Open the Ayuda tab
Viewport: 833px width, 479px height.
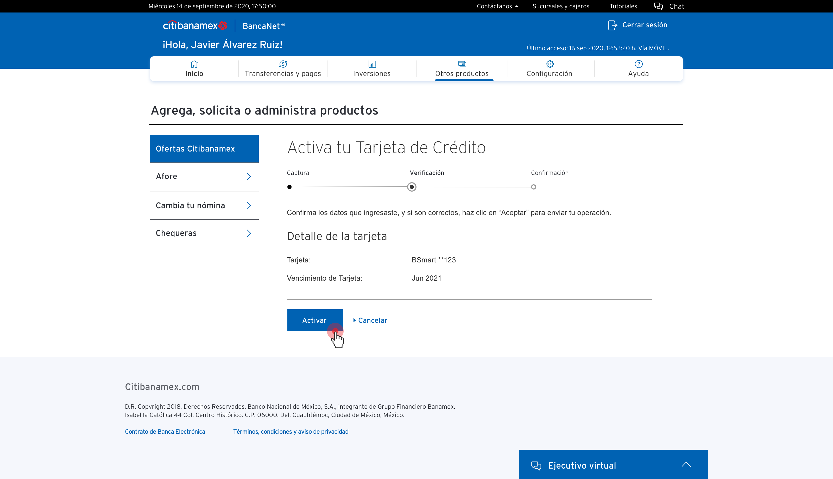(638, 69)
